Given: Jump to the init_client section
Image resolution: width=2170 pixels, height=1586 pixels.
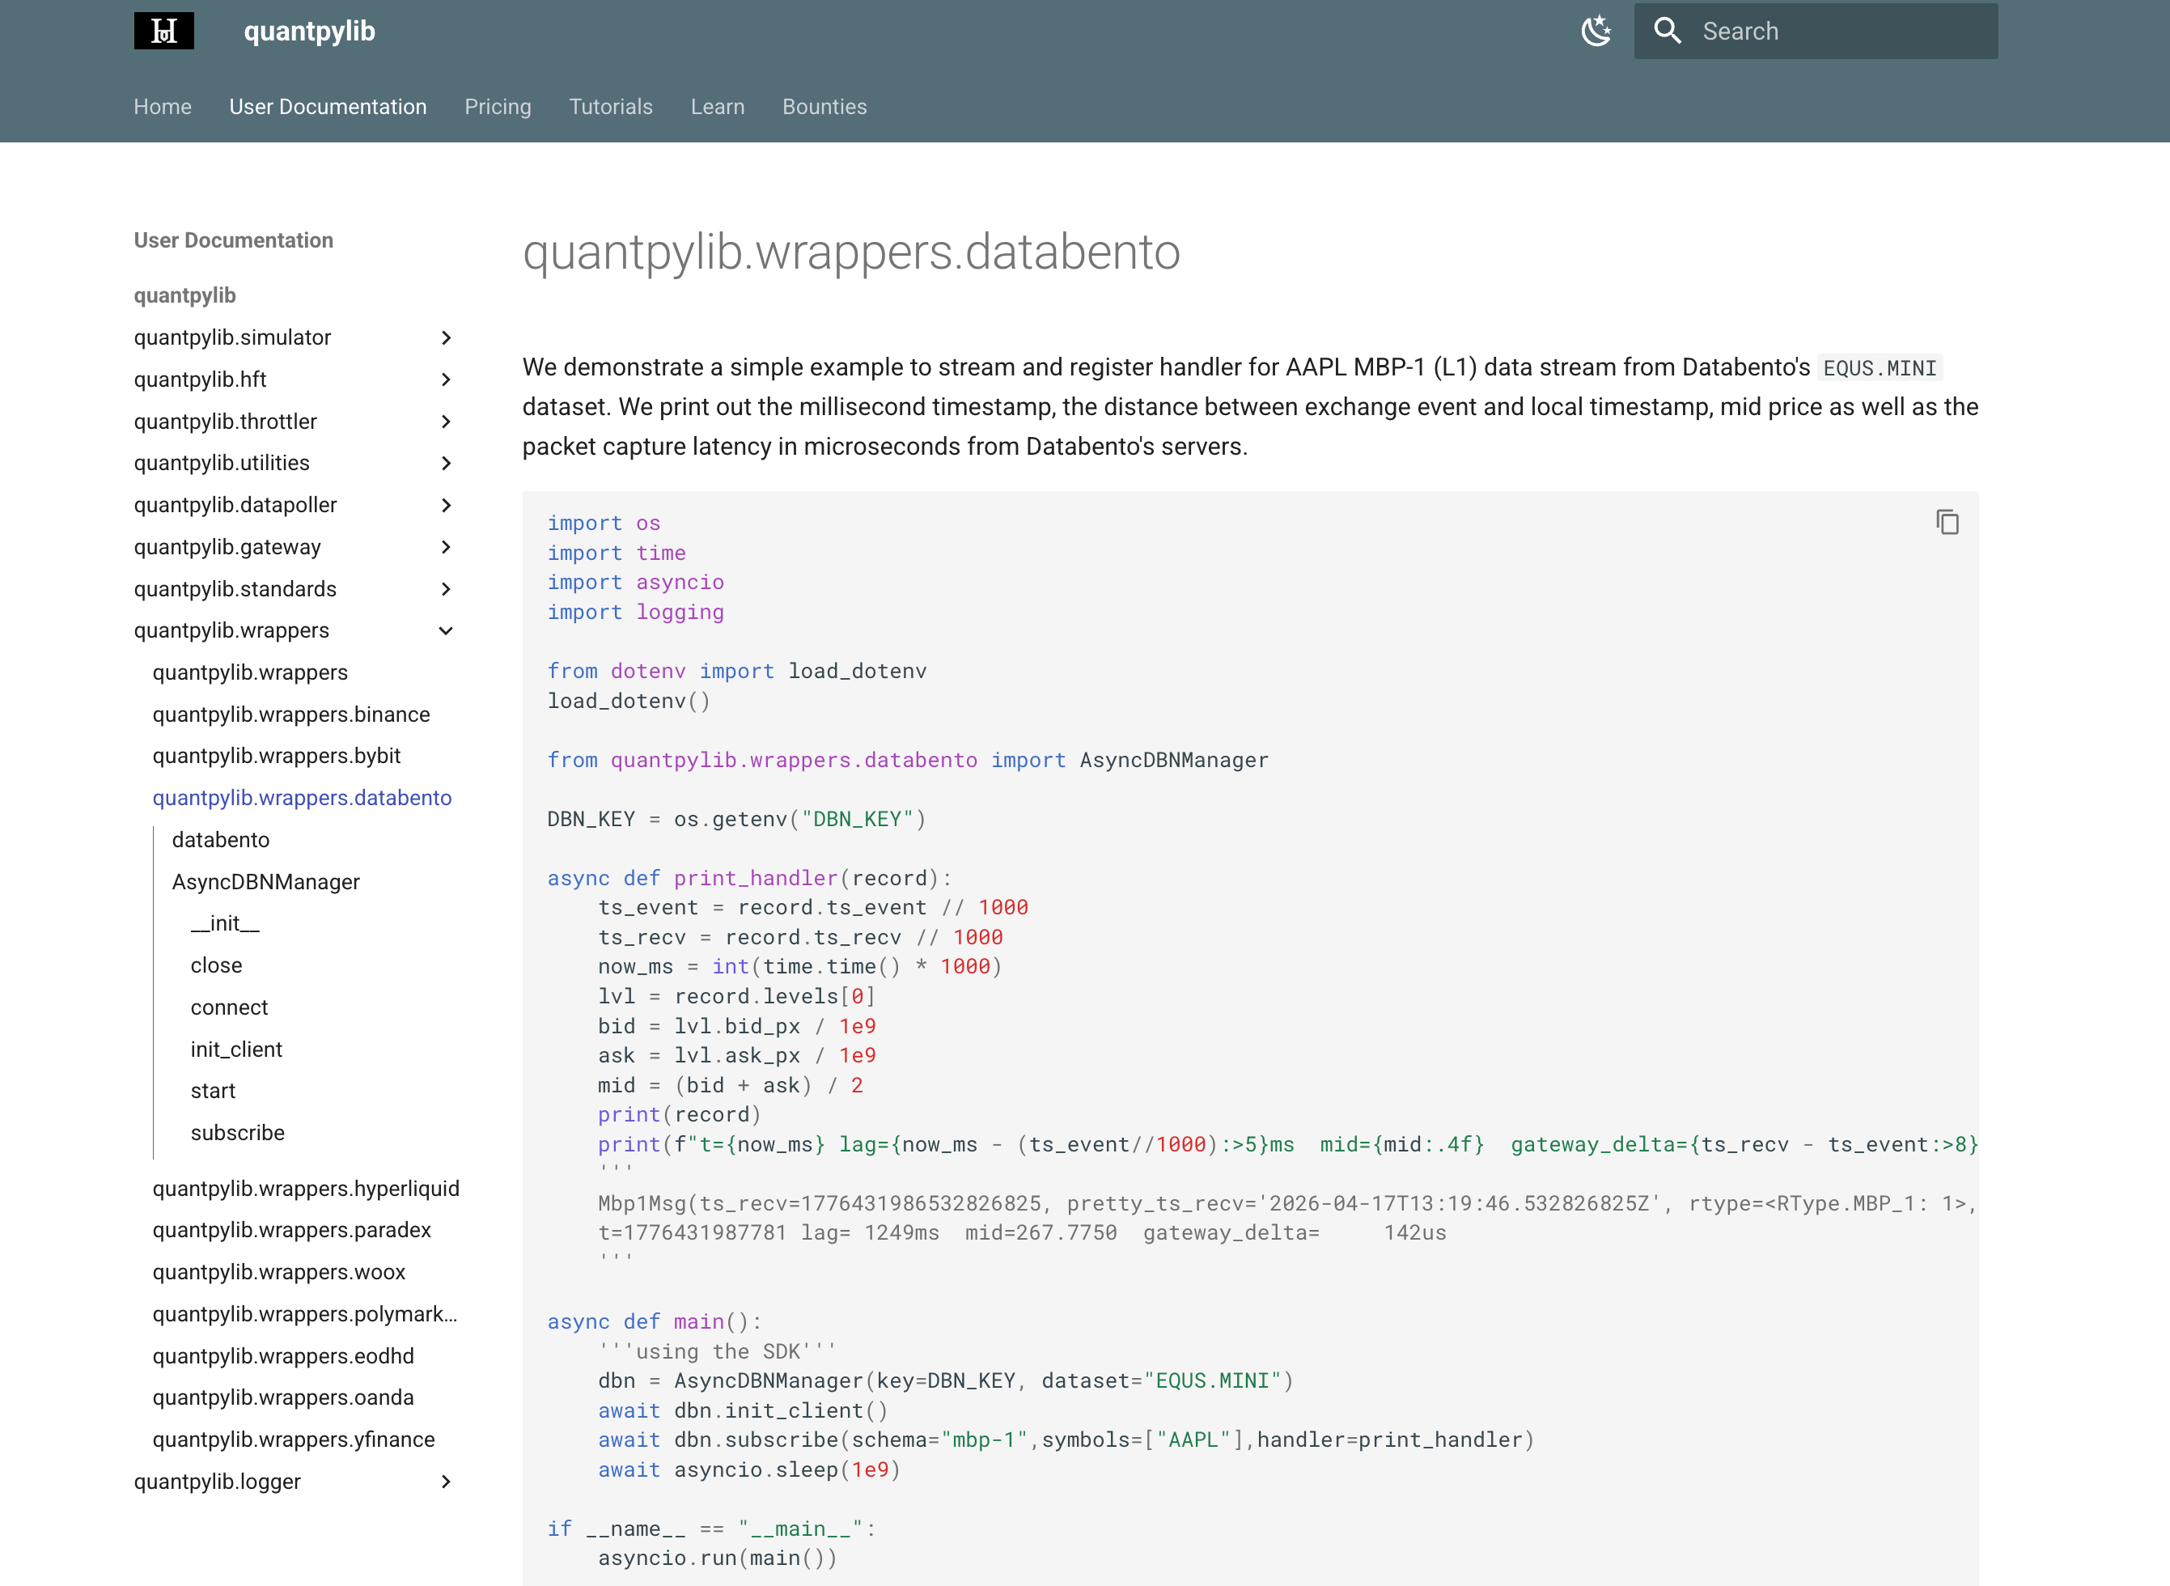Looking at the screenshot, I should coord(236,1050).
